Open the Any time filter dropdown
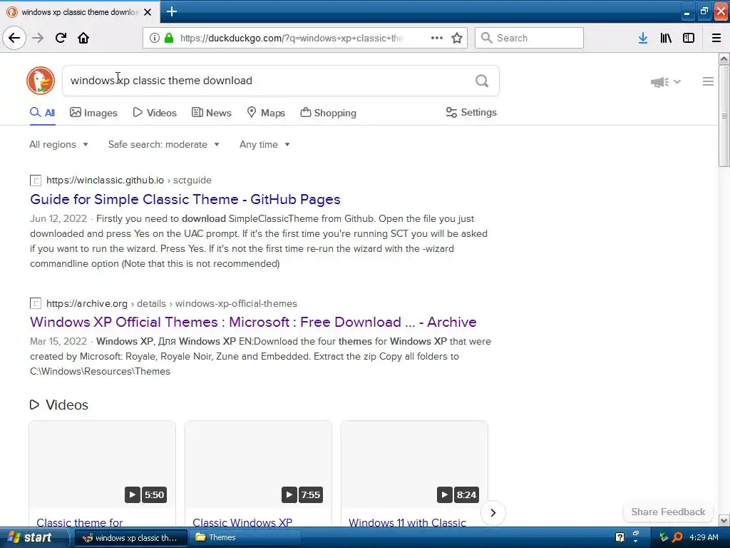Screen dimensions: 730x548 [264, 144]
